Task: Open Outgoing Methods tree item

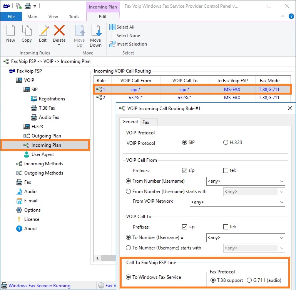Action: coord(43,173)
